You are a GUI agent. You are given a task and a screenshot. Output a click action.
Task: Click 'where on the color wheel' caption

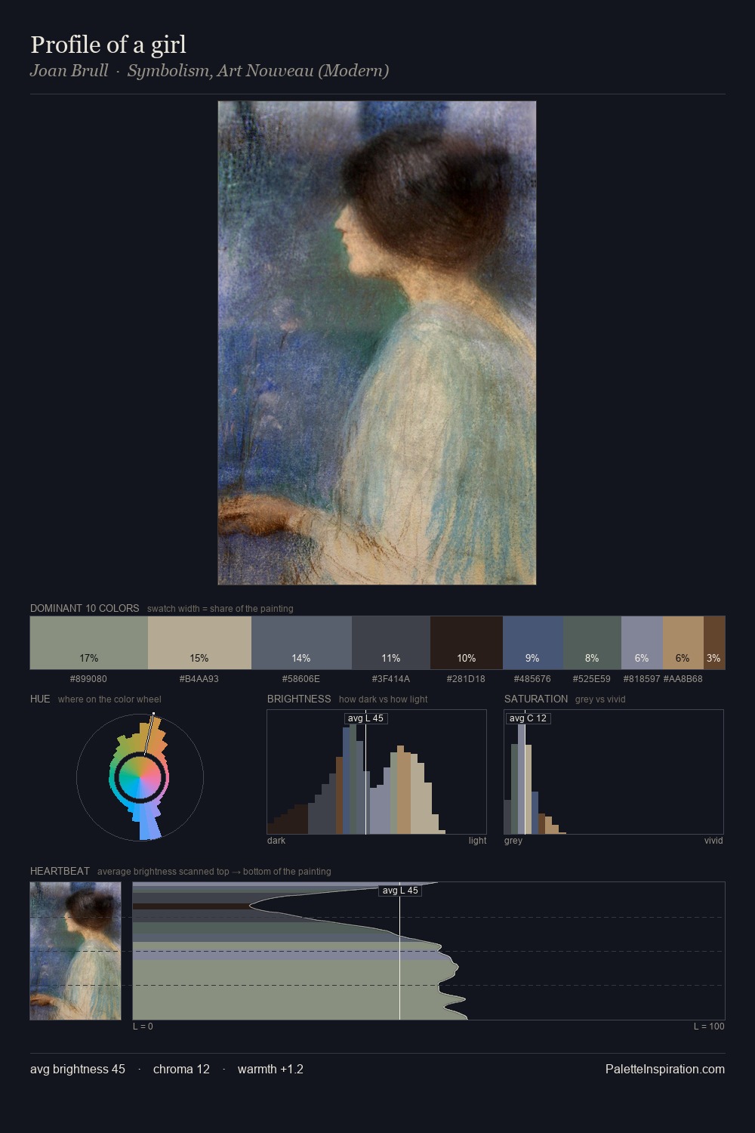(x=109, y=699)
